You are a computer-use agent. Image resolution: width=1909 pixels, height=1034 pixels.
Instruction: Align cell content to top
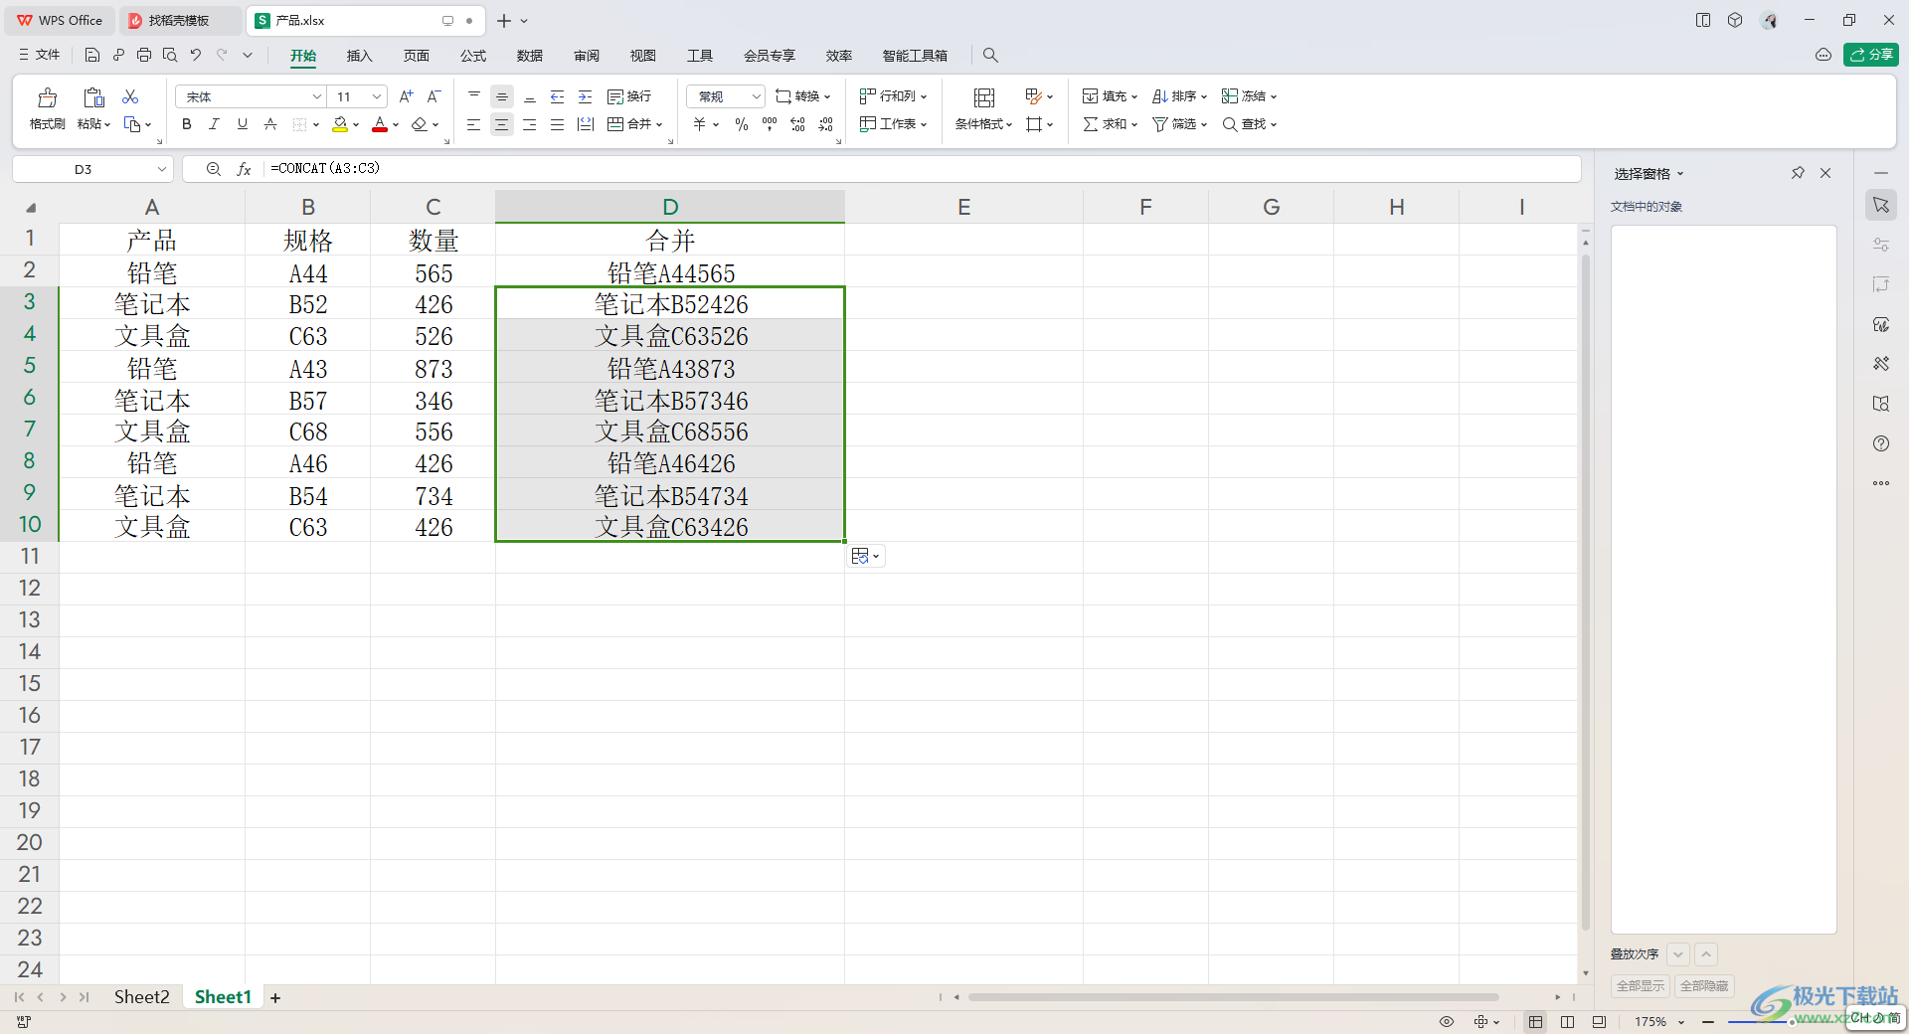[x=474, y=96]
